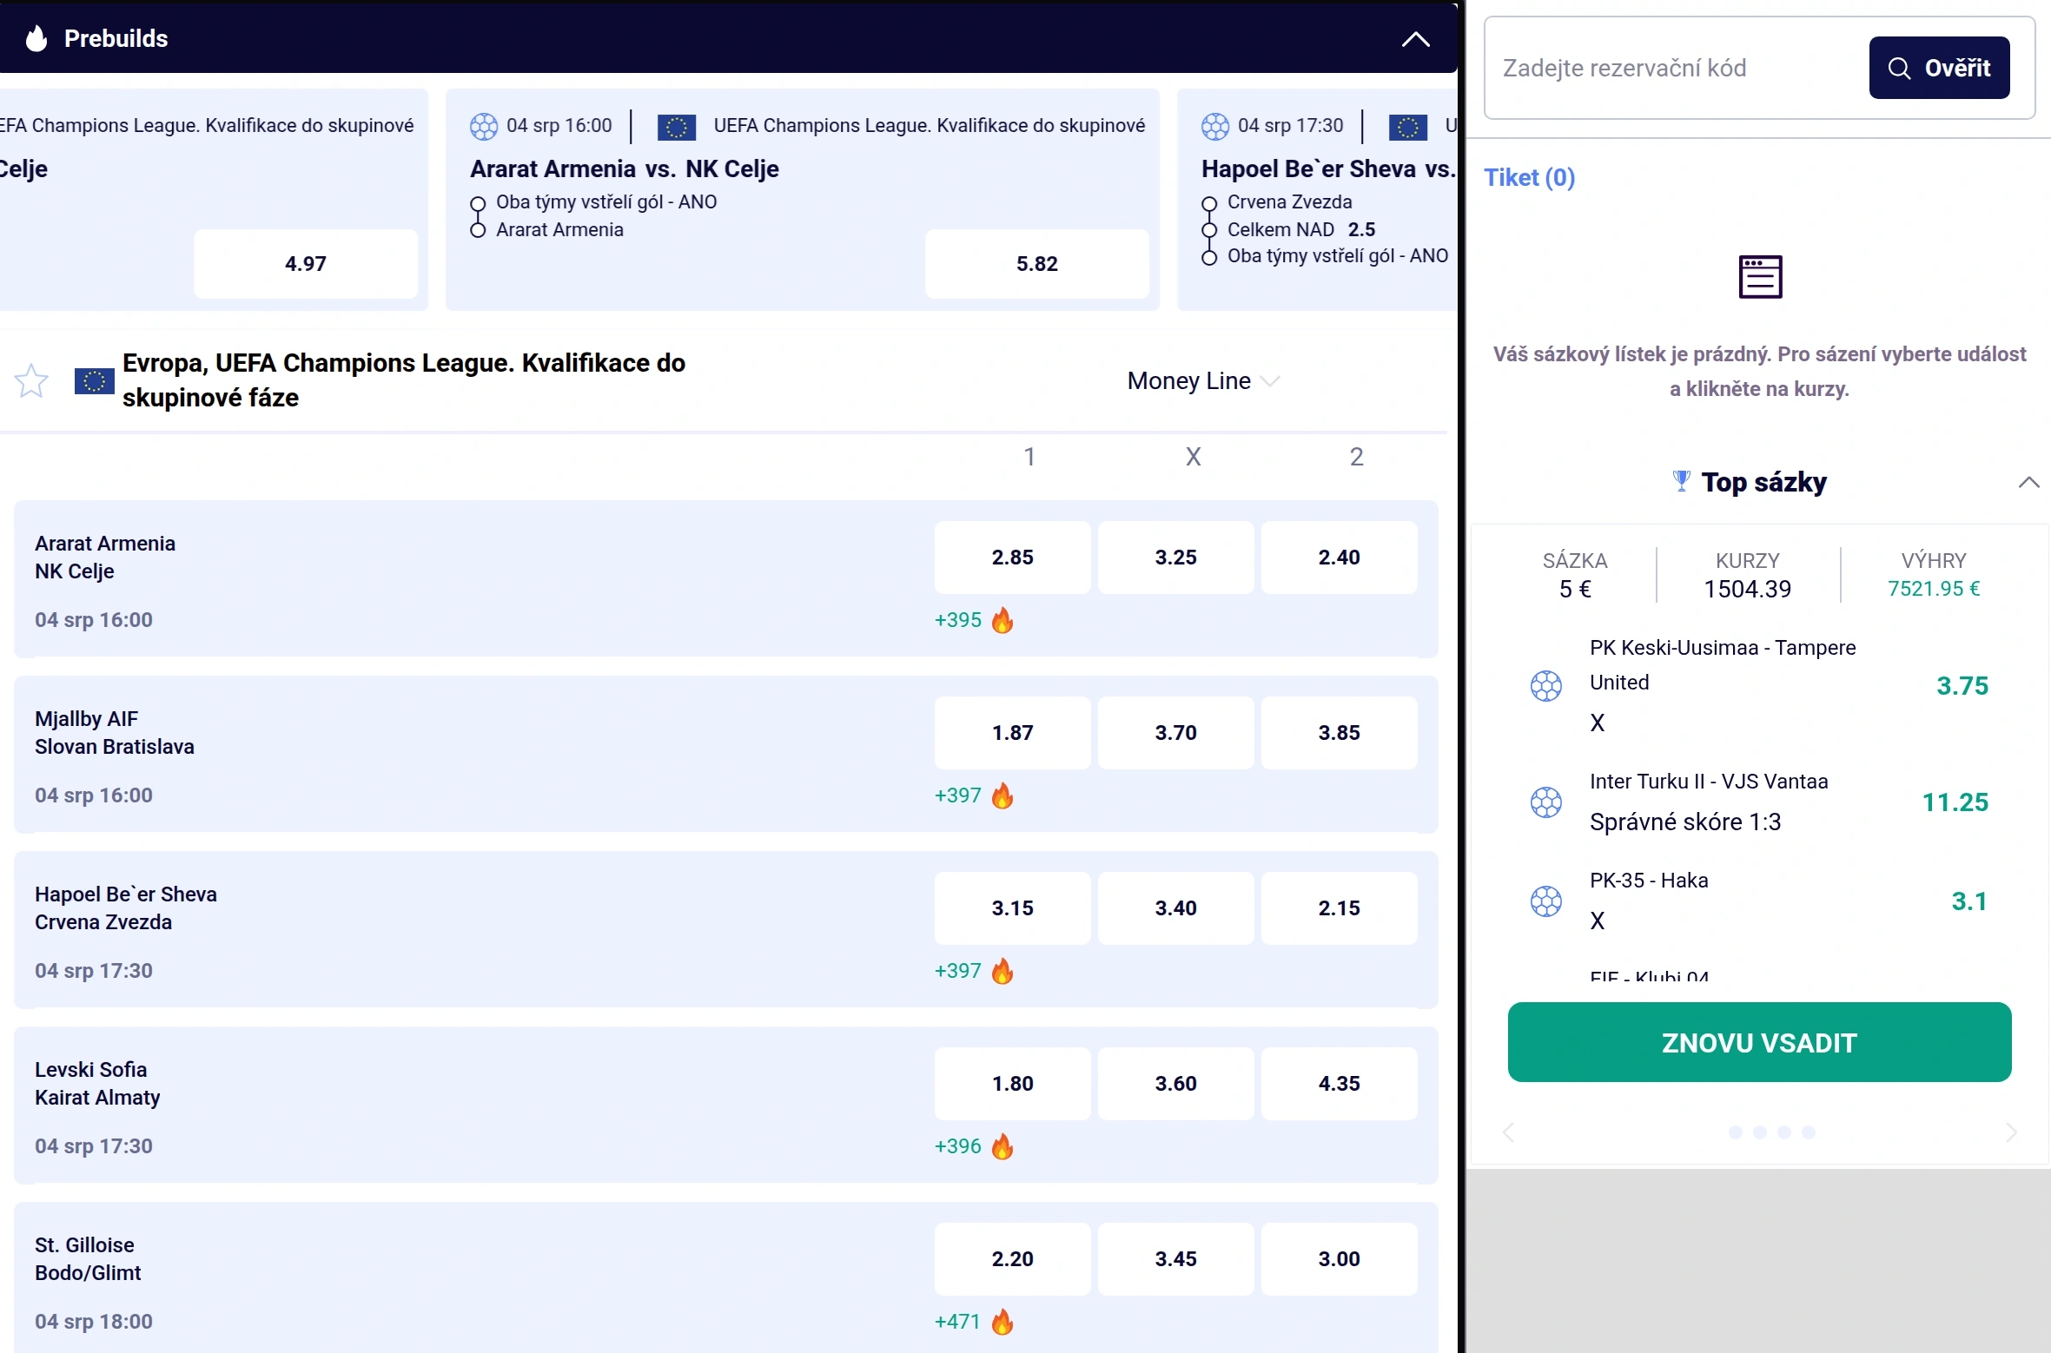Open +396 markets for Levski Sofia match

pos(957,1146)
